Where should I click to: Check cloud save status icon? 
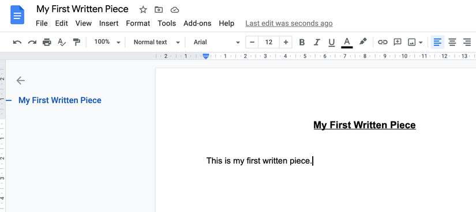pos(175,10)
